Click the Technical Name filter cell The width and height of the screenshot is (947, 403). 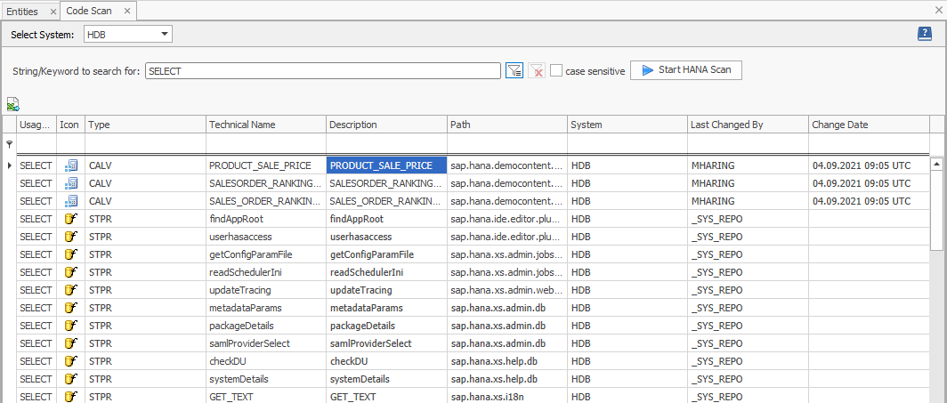[x=265, y=144]
